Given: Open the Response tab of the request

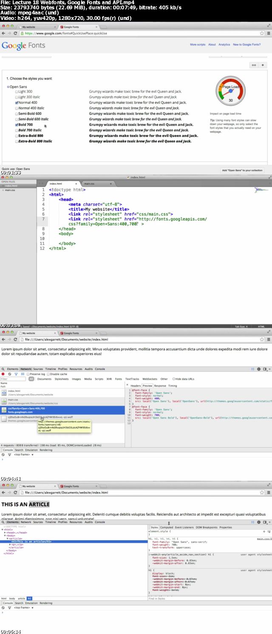Looking at the screenshot, I should [161, 386].
